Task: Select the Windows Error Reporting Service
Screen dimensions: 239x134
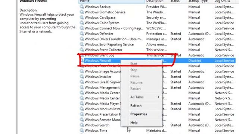Action: point(109,44)
